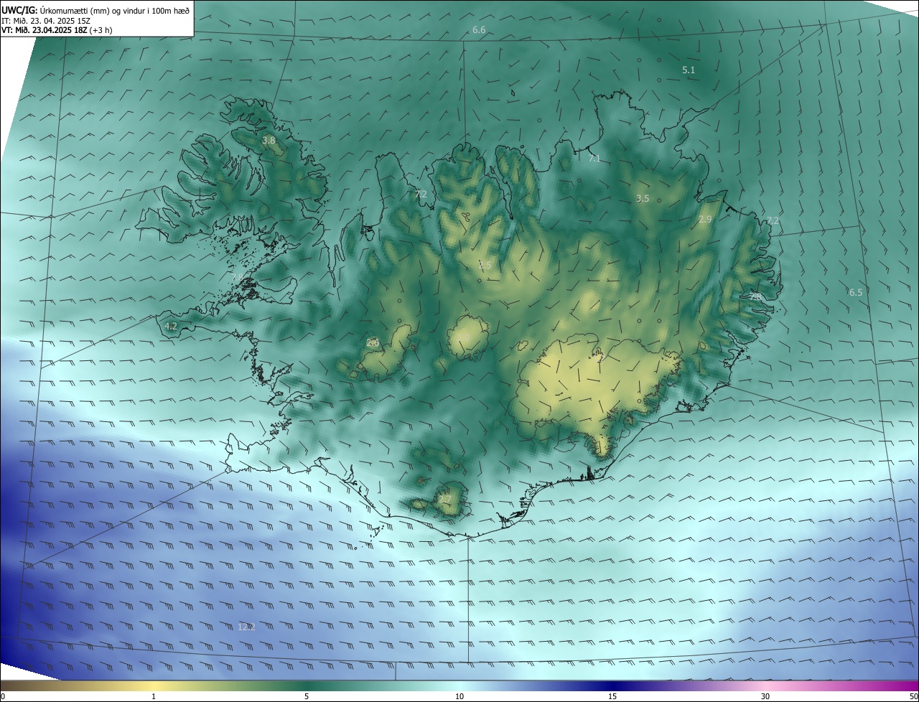Click the 0 tick on the colour scale
This screenshot has height=702, width=919.
point(3,696)
